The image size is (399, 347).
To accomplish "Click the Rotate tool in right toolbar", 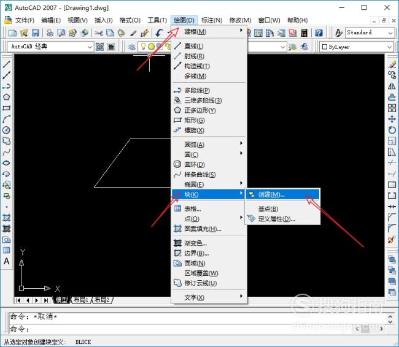I will (392, 130).
